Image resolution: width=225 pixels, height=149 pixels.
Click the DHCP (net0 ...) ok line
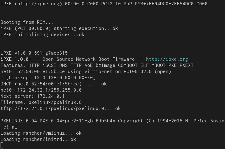pos(54,84)
